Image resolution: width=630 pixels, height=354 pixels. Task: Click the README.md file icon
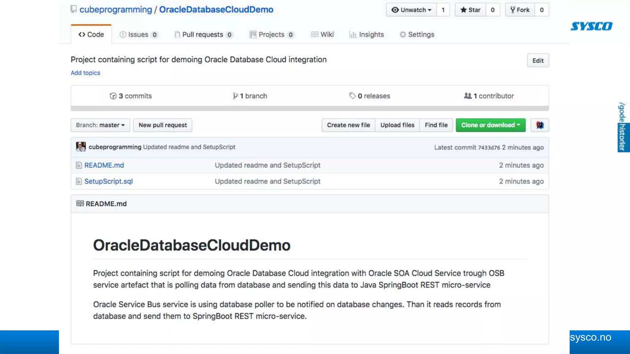79,165
